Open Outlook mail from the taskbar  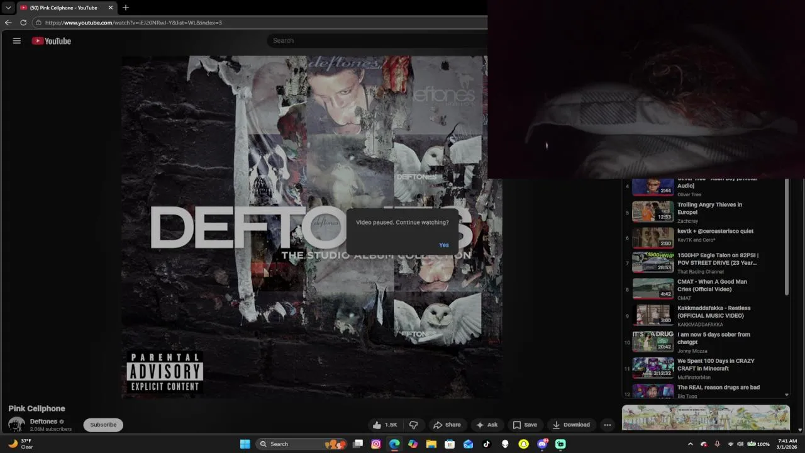pyautogui.click(x=468, y=444)
